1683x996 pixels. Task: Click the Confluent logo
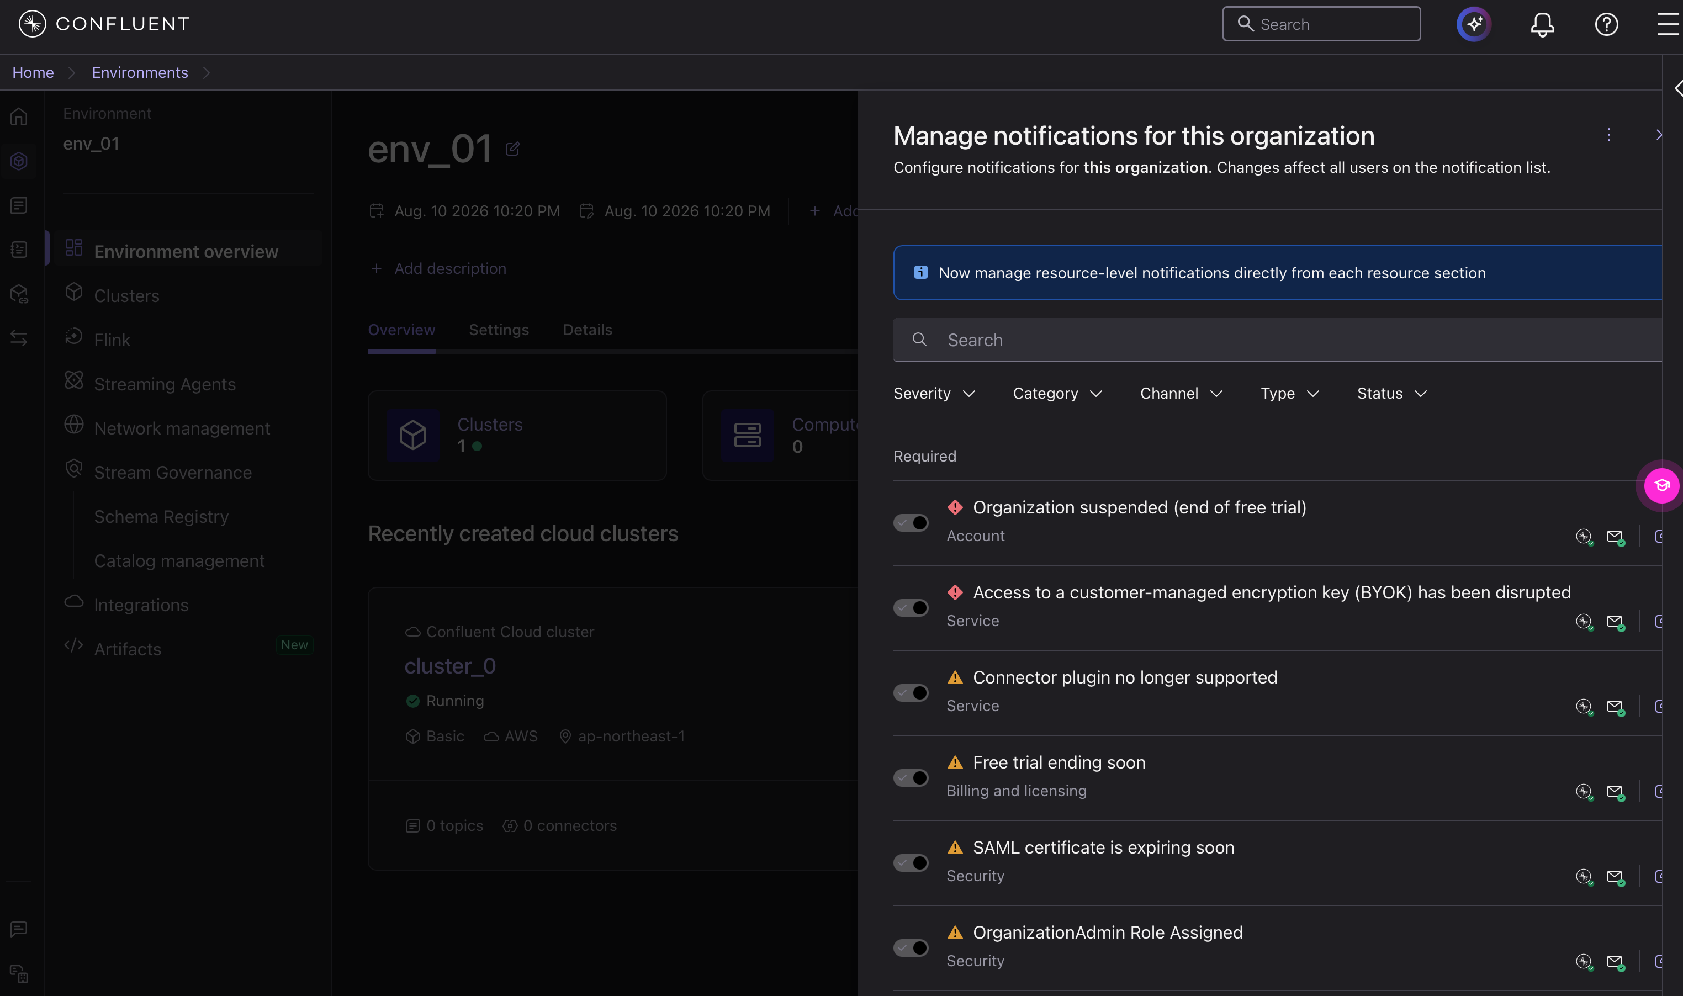pyautogui.click(x=104, y=24)
